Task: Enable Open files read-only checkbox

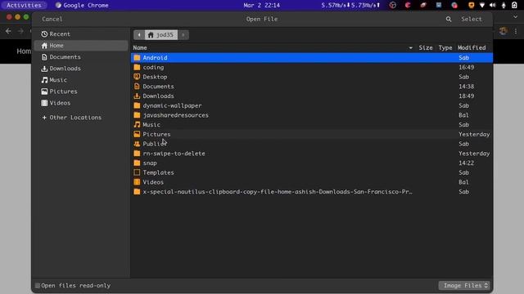Action: point(38,286)
